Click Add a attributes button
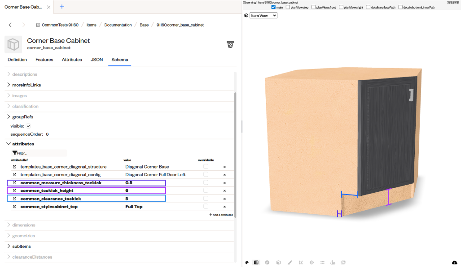 (x=221, y=215)
